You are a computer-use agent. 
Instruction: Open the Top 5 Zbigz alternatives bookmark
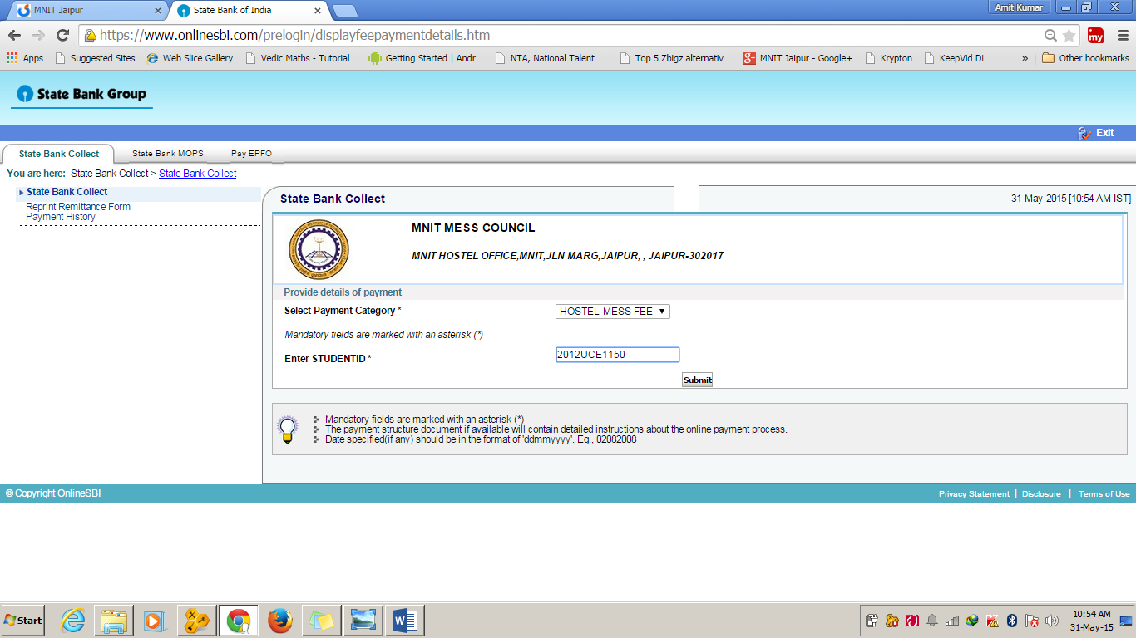(674, 58)
